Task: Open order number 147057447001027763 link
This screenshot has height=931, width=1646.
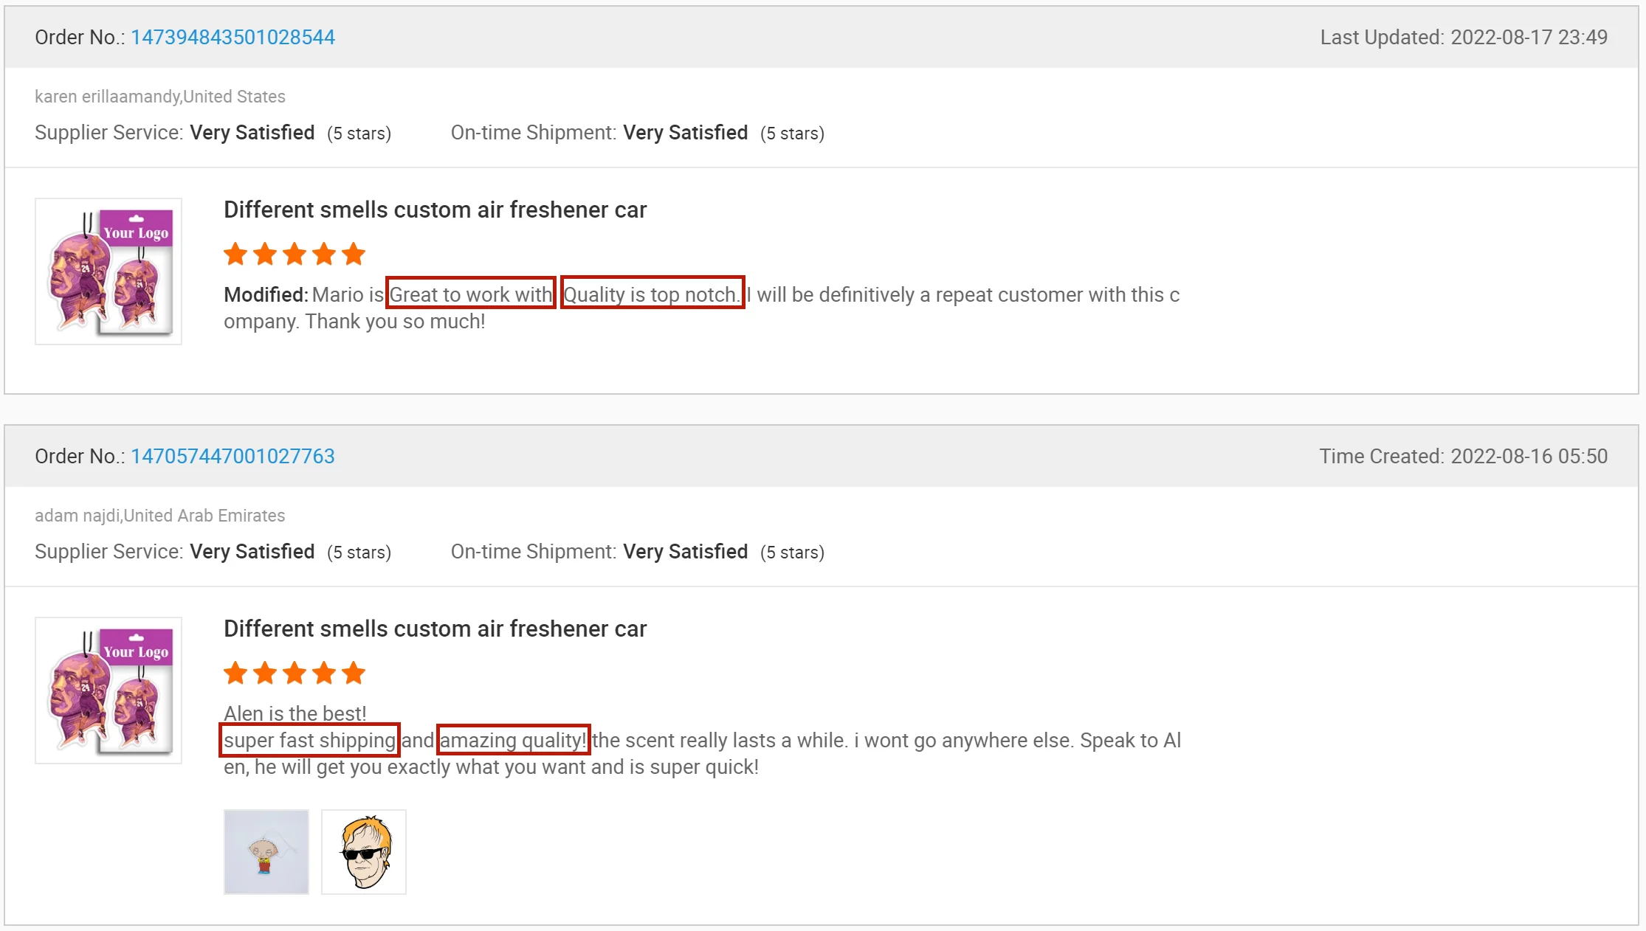Action: point(233,456)
